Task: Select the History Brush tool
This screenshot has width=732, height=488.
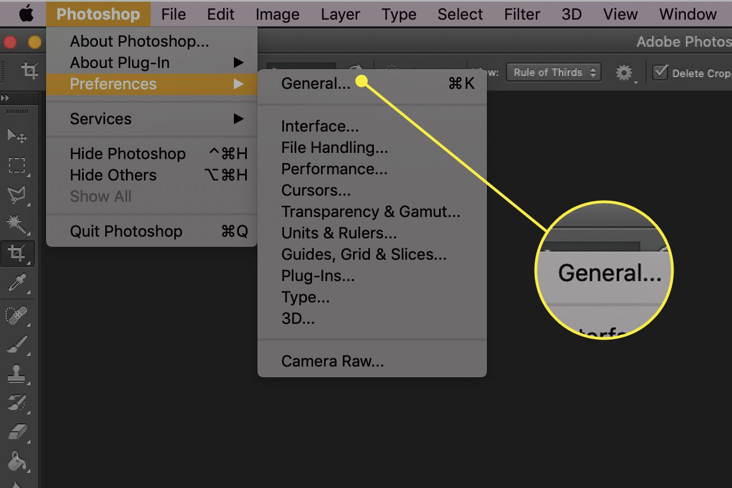Action: [x=17, y=403]
